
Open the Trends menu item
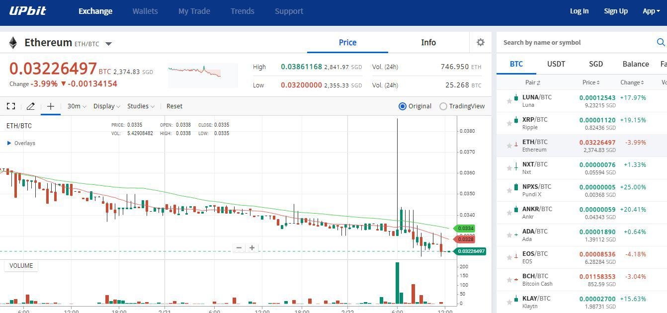(x=242, y=10)
